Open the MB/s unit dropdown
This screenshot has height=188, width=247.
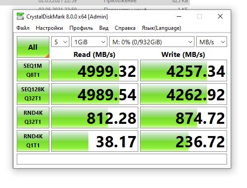(212, 42)
